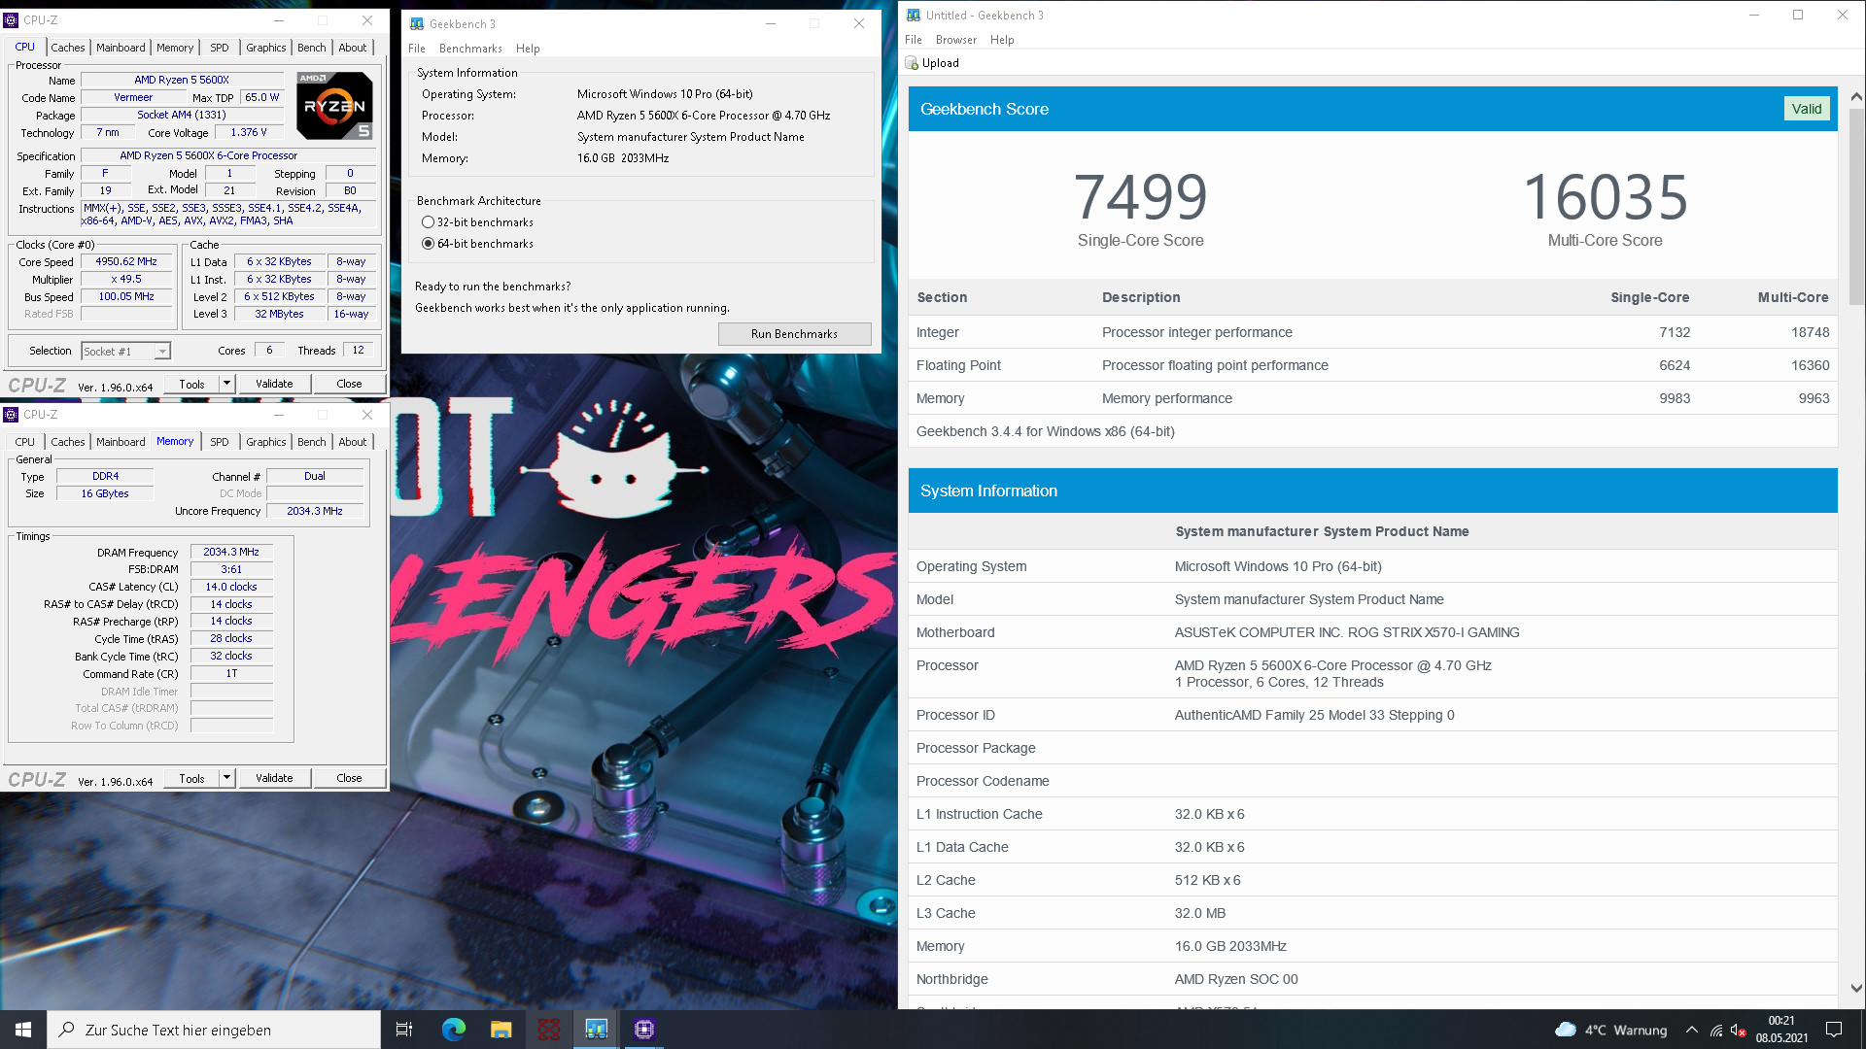Click the Geekbench 3 small window title icon
Viewport: 1866px width, 1049px height.
click(x=417, y=23)
